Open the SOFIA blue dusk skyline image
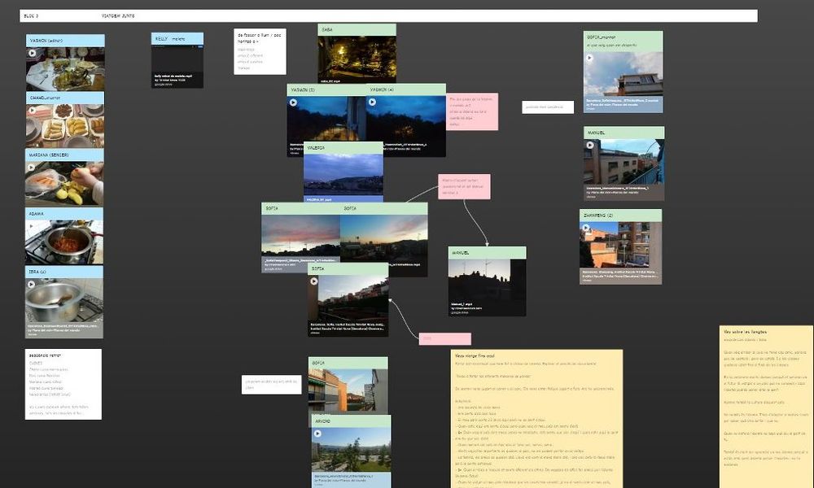Viewport: 814px width, 488px height. (x=383, y=237)
